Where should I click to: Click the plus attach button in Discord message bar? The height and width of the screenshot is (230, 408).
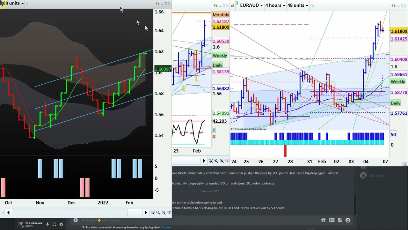click(76, 220)
